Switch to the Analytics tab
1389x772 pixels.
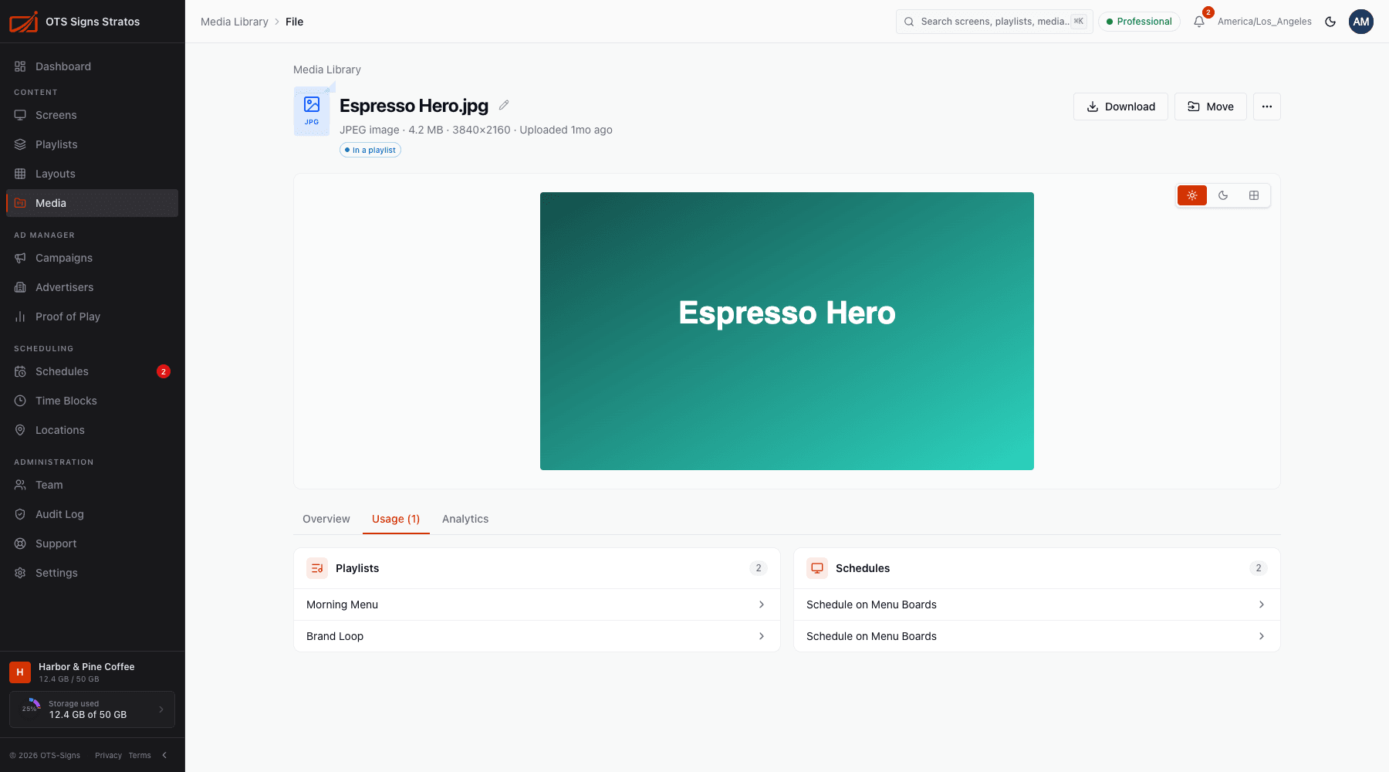tap(465, 519)
